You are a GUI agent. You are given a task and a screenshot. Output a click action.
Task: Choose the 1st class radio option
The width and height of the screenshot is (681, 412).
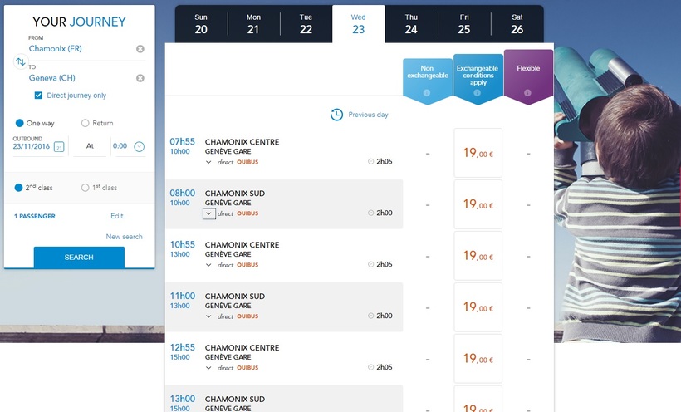(x=85, y=188)
